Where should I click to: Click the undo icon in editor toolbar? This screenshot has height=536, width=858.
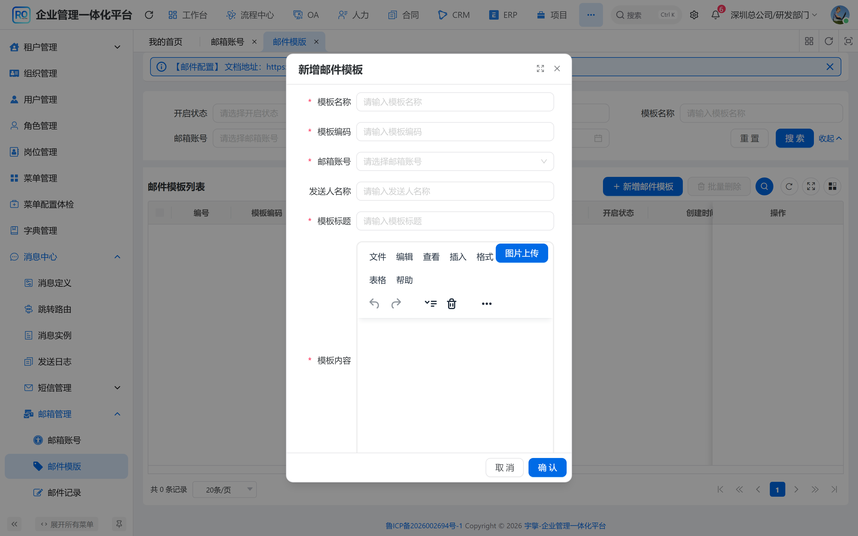point(374,303)
